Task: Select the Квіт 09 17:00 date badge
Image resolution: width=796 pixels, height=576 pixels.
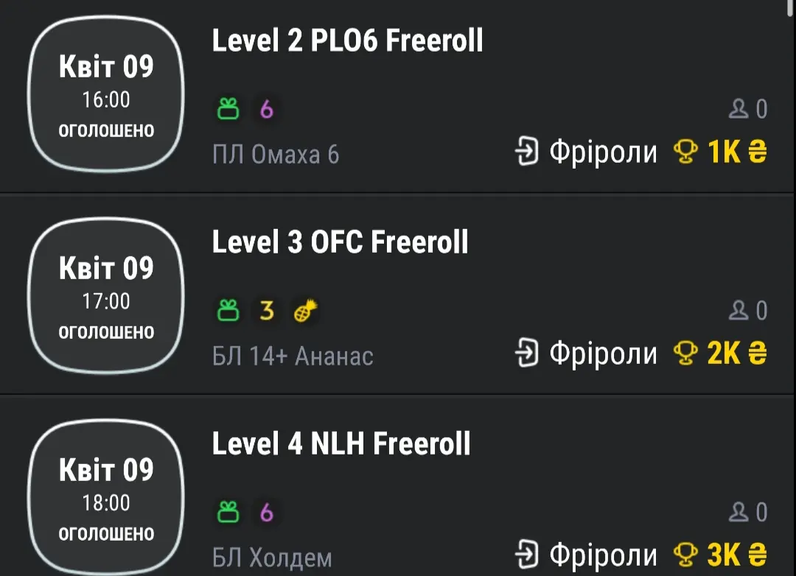Action: (106, 296)
